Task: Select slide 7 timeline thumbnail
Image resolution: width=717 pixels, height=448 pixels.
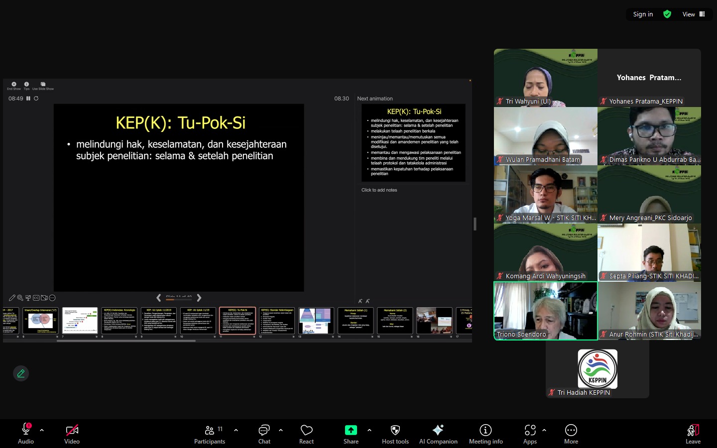Action: (80, 321)
